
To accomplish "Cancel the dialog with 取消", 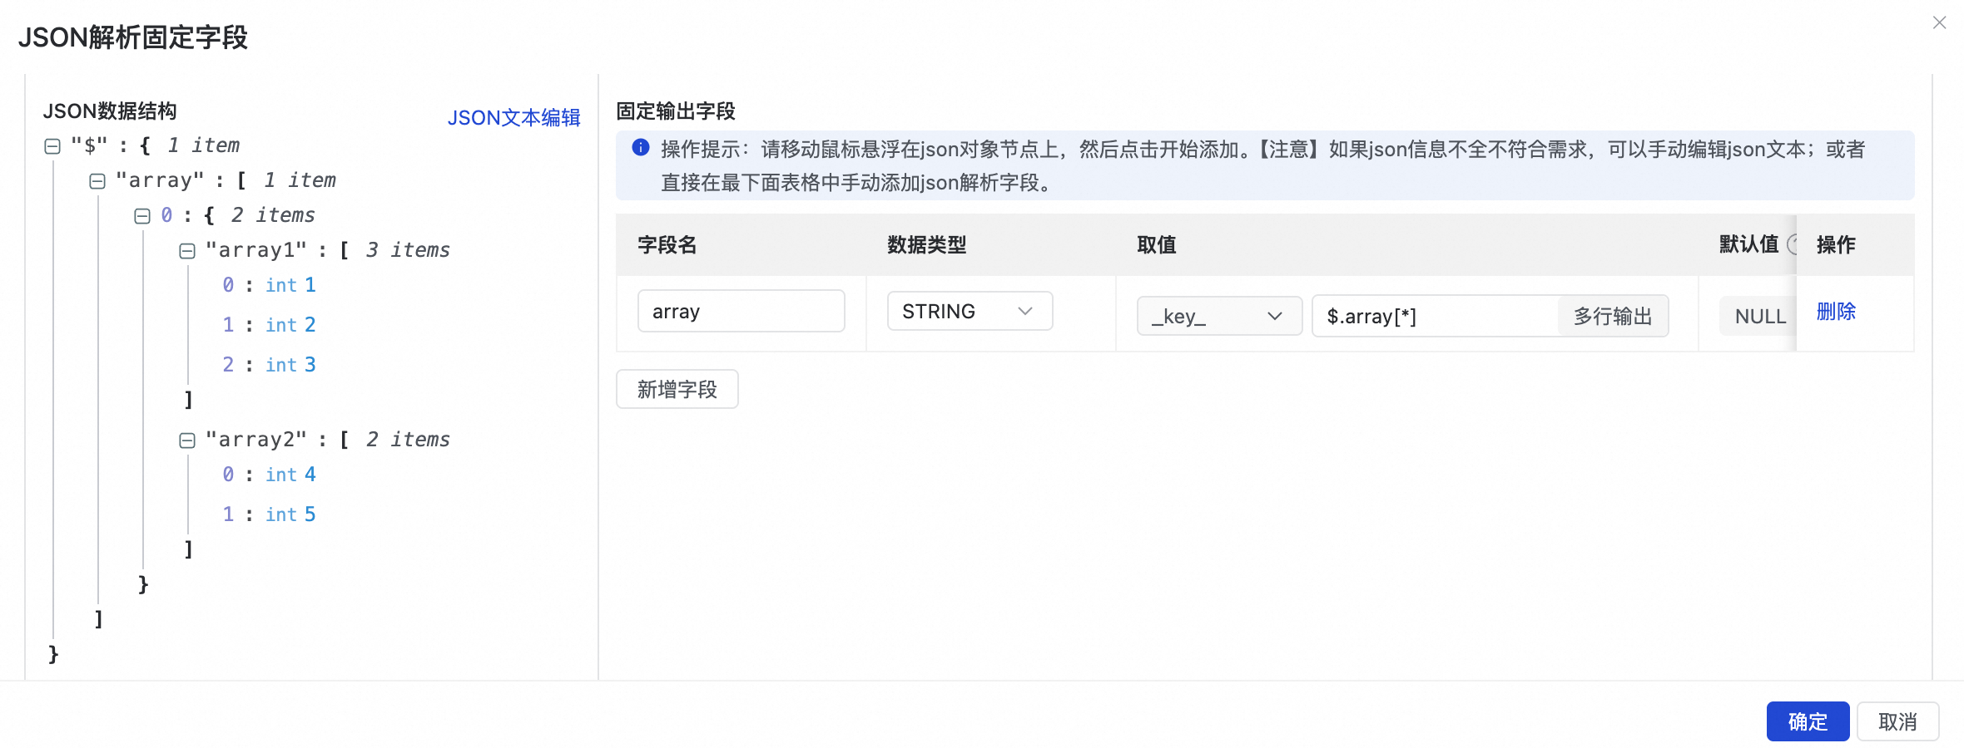I will click(x=1897, y=721).
